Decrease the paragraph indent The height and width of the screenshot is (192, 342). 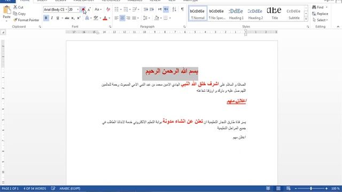[146, 10]
